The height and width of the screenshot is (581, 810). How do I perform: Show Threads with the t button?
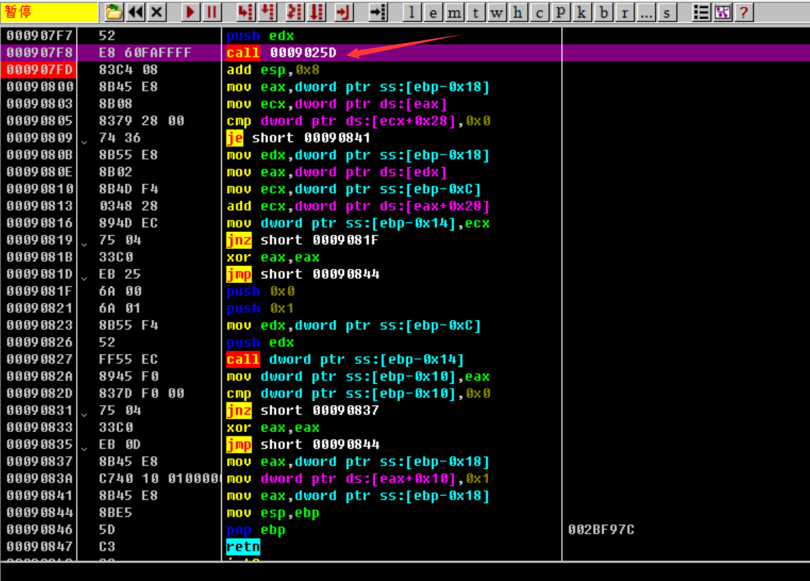[475, 12]
